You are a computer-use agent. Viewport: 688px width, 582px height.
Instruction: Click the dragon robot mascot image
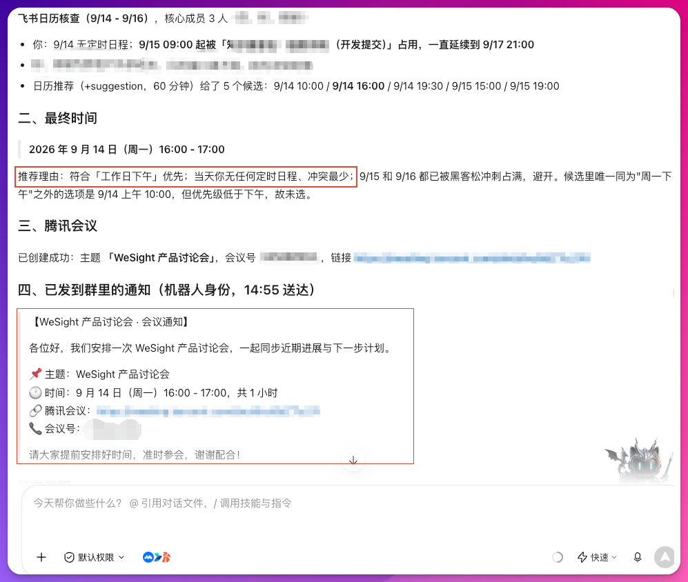[638, 460]
